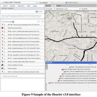The height and width of the screenshot is (97, 97).
Task: Toggle the bookmark star for Marta Project Lines KML
Action: pyautogui.click(x=4, y=28)
